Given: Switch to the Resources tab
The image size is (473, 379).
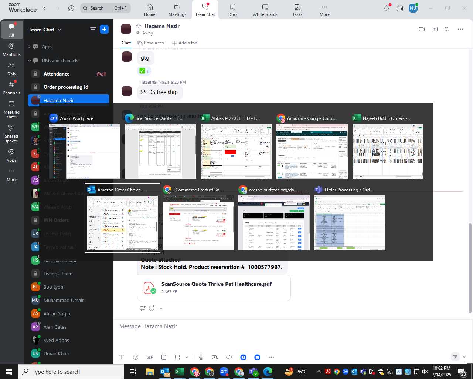Looking at the screenshot, I should [x=151, y=43].
